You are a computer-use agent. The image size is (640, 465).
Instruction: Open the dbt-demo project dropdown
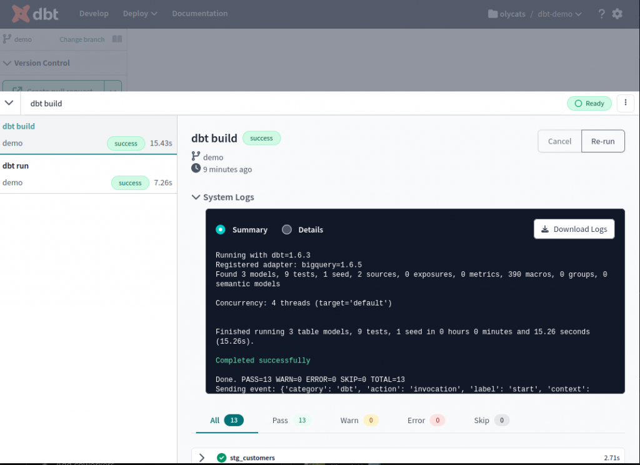coord(559,14)
